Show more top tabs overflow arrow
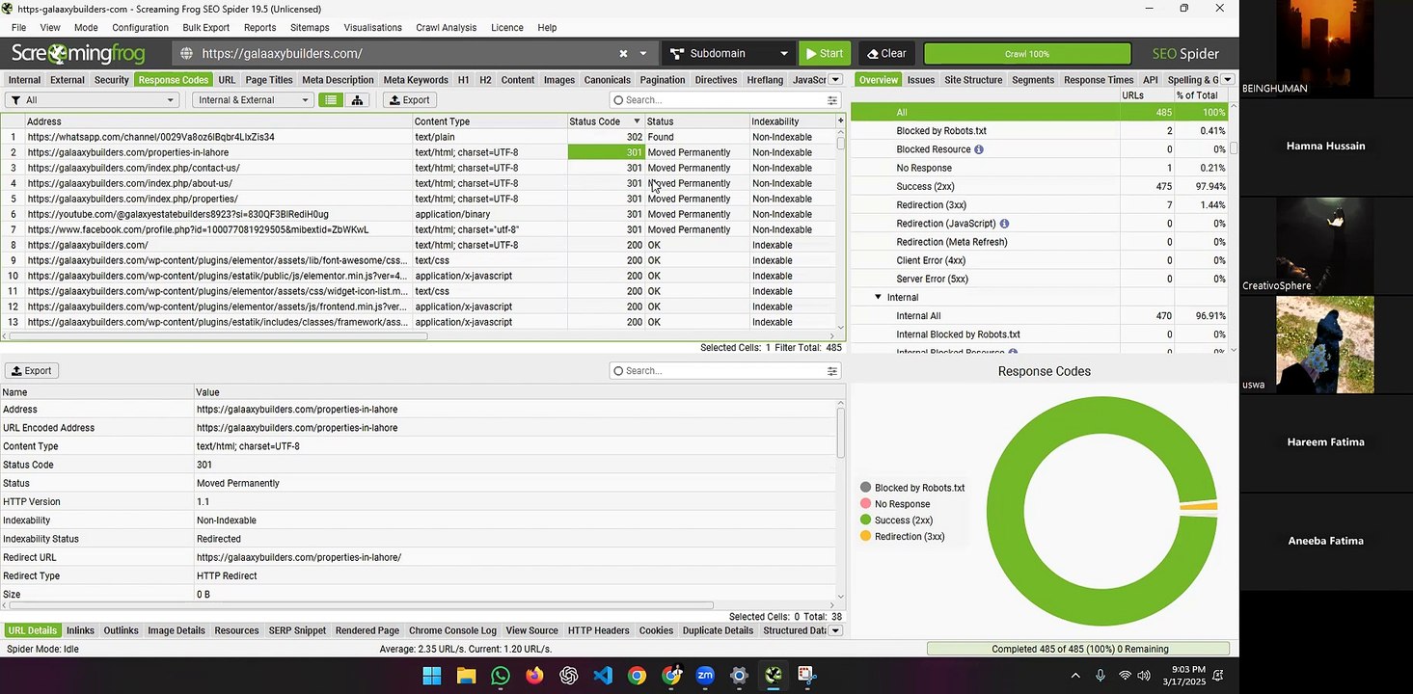1413x694 pixels. [x=835, y=80]
